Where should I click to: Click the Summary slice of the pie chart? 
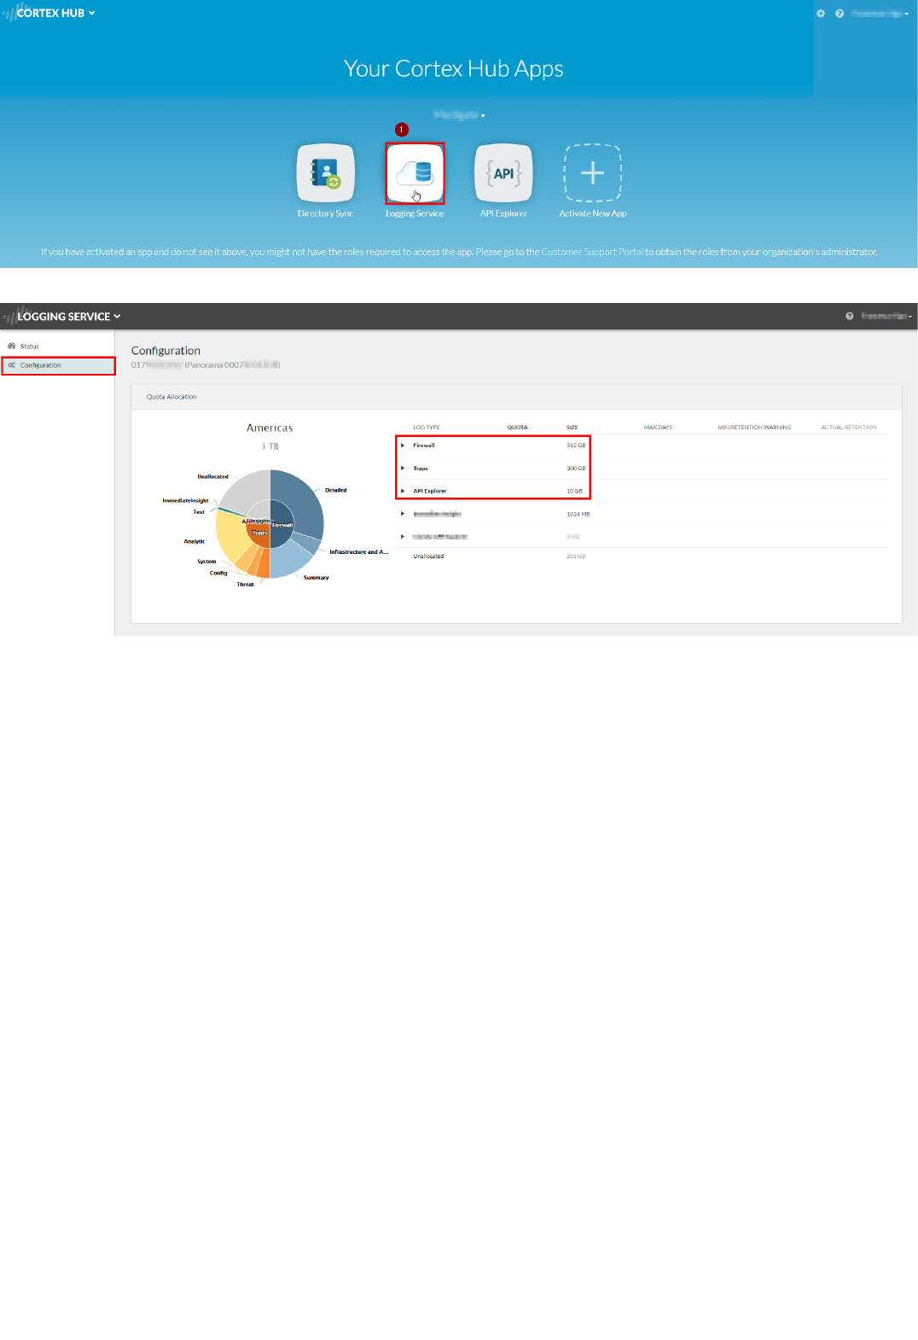[x=290, y=559]
